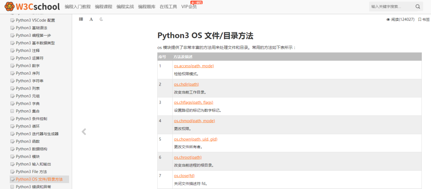Click the W3Cschool logo
Image resolution: width=431 pixels, height=189 pixels.
32,6
